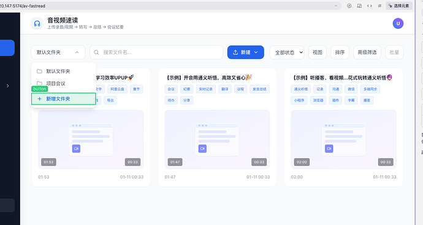This screenshot has height=225, width=423.
Task: Open 高级筛选 advanced filter
Action: pyautogui.click(x=367, y=52)
